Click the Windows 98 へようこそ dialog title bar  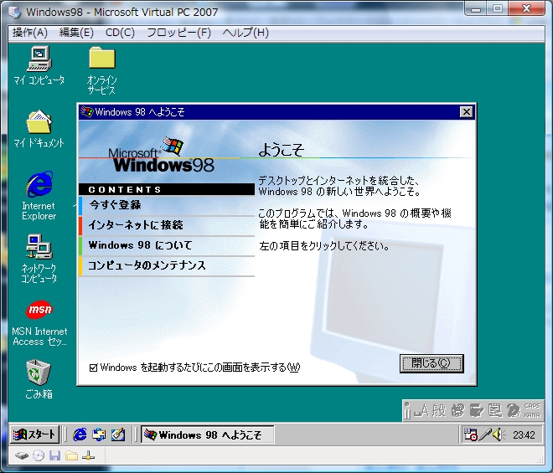click(x=276, y=111)
